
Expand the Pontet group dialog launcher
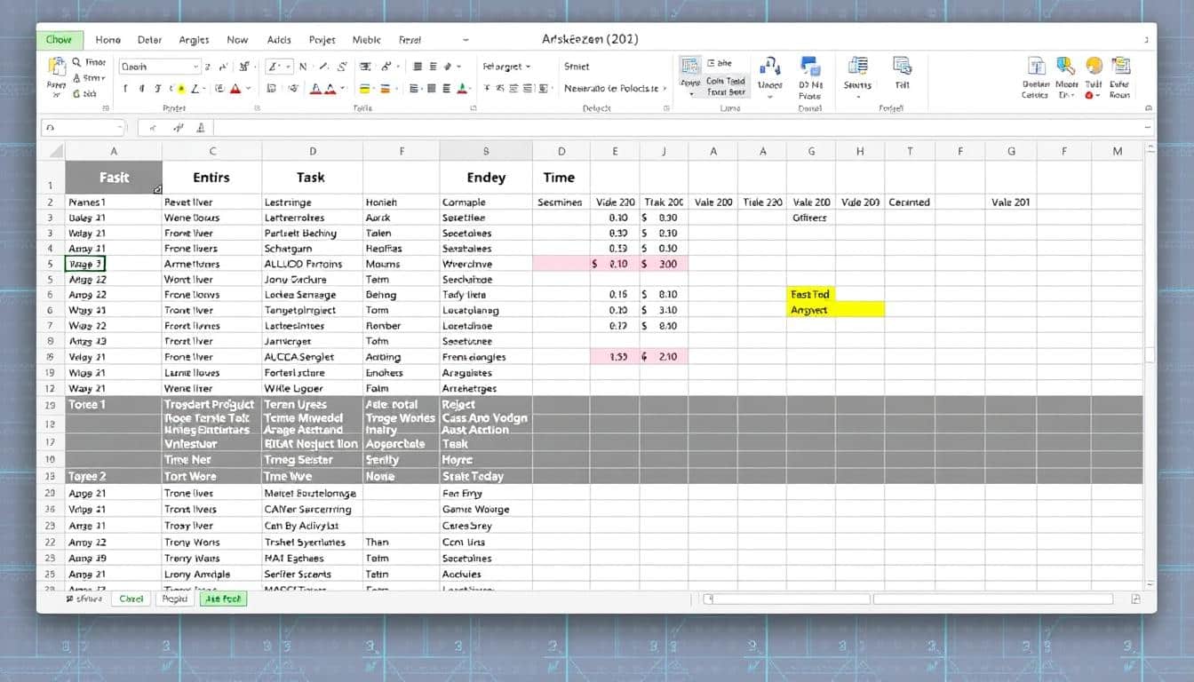(257, 108)
